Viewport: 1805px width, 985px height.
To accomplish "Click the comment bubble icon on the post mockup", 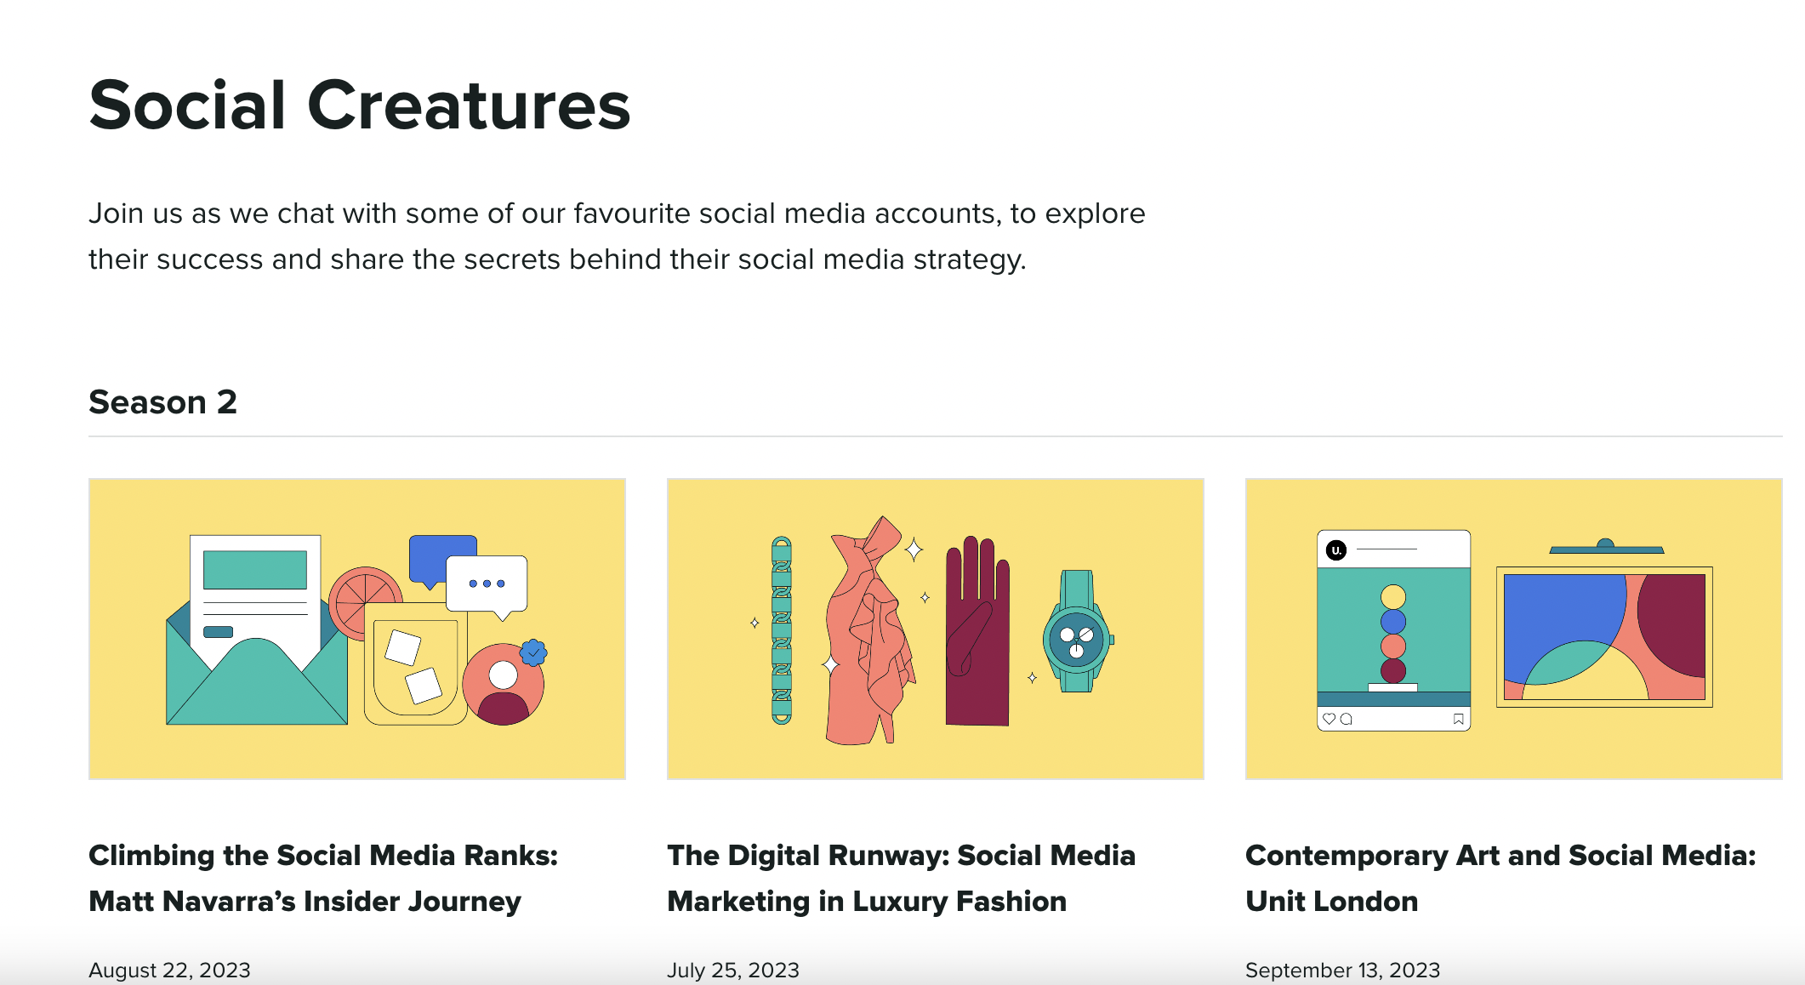I will [1346, 719].
